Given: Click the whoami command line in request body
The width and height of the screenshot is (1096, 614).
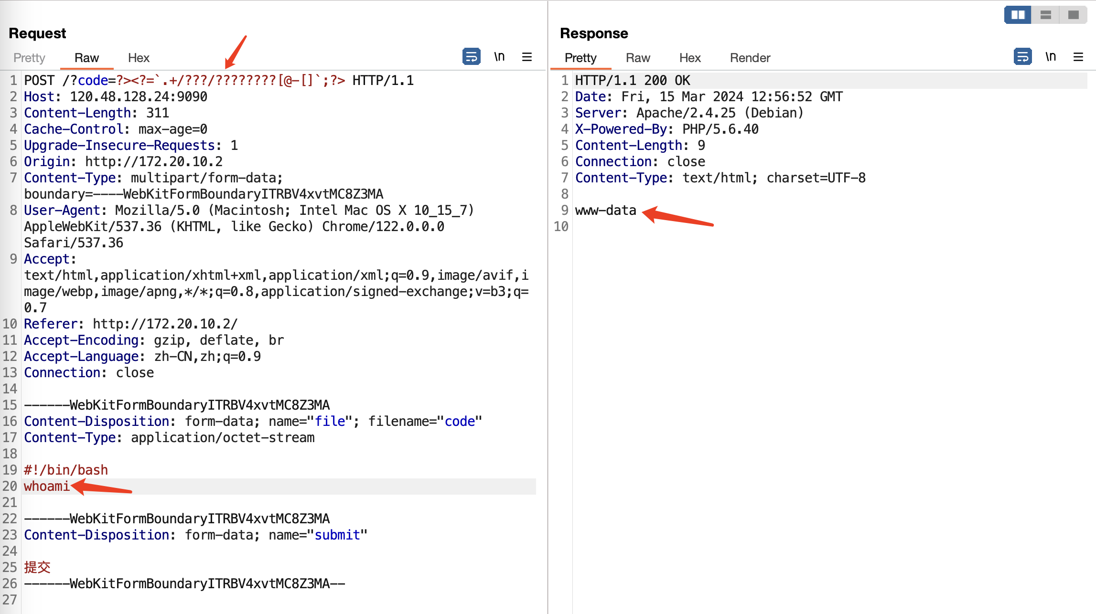Looking at the screenshot, I should (47, 486).
